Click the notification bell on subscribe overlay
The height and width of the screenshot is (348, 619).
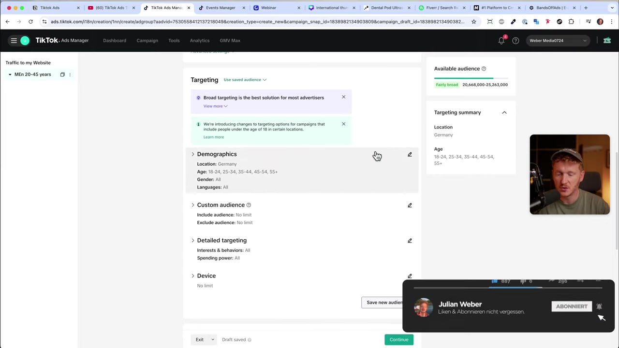599,306
